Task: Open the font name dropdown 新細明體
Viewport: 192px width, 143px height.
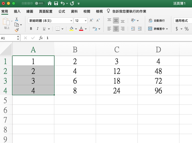Action: coord(51,21)
